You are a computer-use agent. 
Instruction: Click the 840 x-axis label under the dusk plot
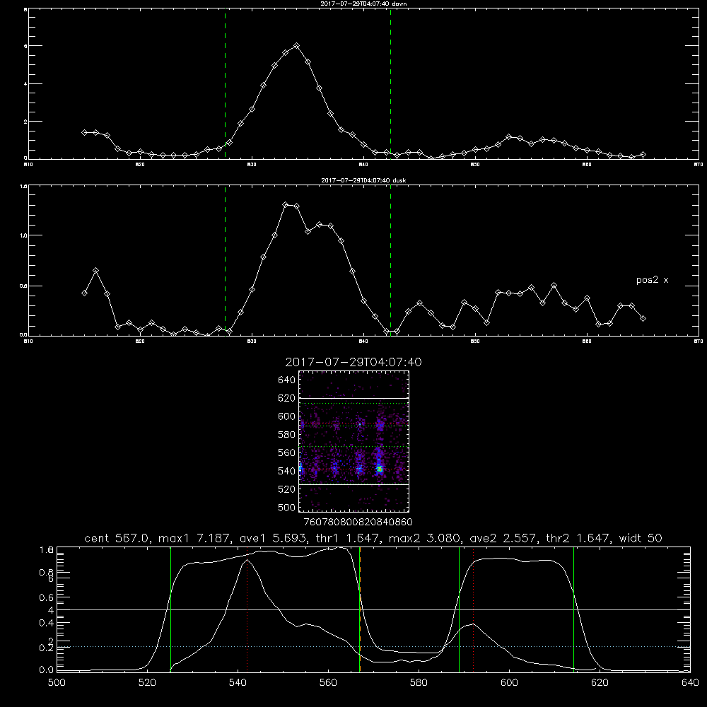pos(363,341)
